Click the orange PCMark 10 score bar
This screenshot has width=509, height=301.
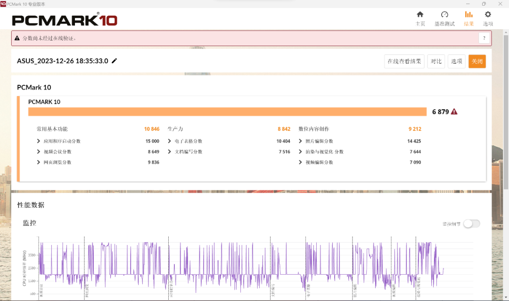coord(227,112)
